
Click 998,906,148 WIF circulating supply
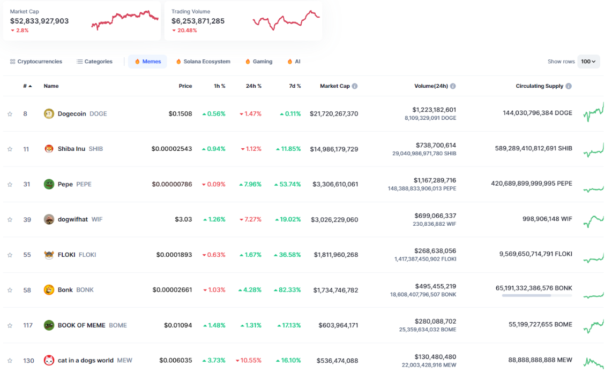[x=547, y=219]
